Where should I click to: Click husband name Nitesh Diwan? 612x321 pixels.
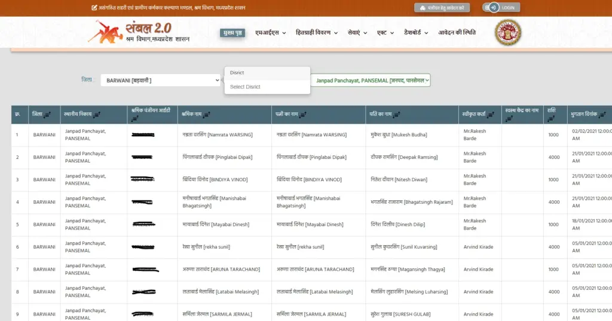coord(399,180)
